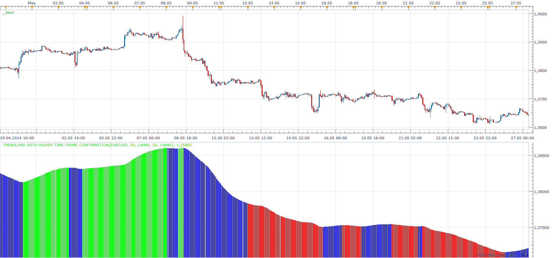
Task: Click the 1,38000 indicator axis label
Action: tap(542, 192)
